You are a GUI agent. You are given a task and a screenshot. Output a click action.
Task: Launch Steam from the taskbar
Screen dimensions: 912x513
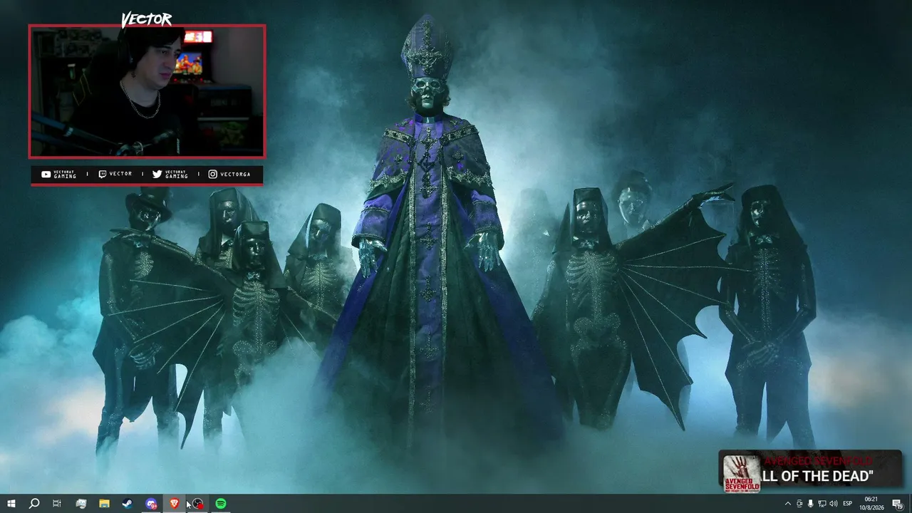point(128,504)
